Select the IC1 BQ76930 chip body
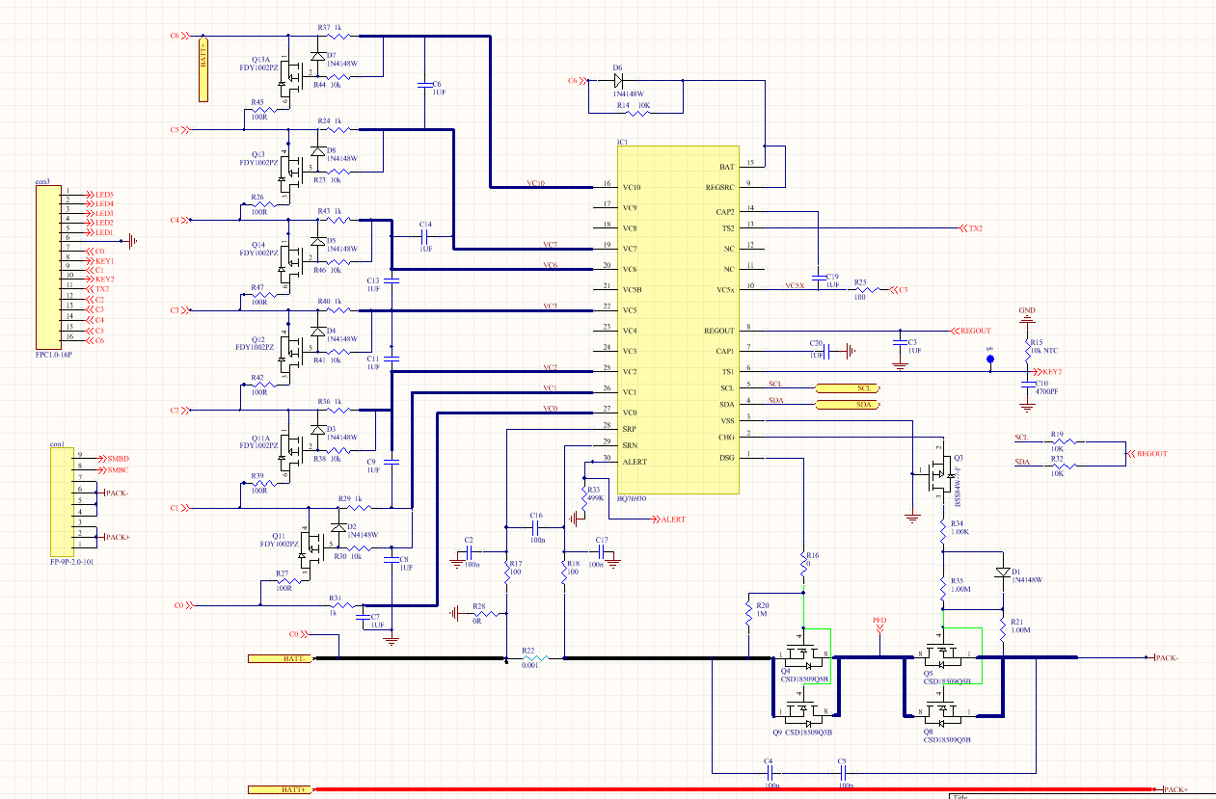The width and height of the screenshot is (1216, 799). point(678,320)
